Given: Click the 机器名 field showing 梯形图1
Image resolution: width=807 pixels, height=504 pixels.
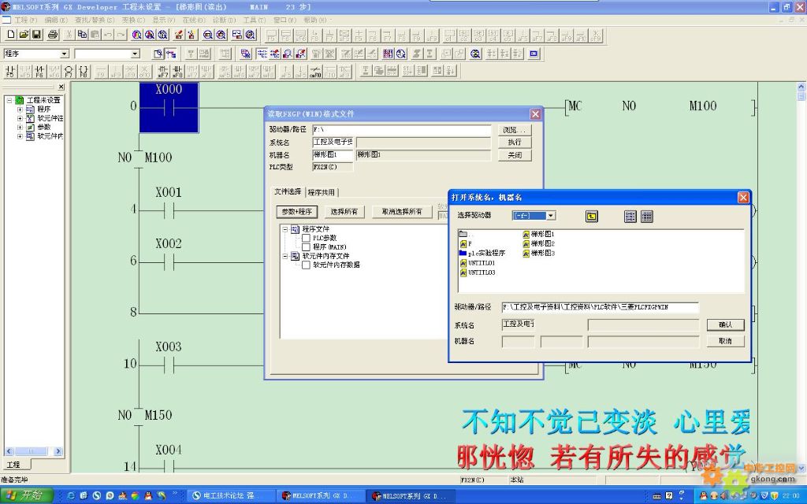Looking at the screenshot, I should coord(333,155).
